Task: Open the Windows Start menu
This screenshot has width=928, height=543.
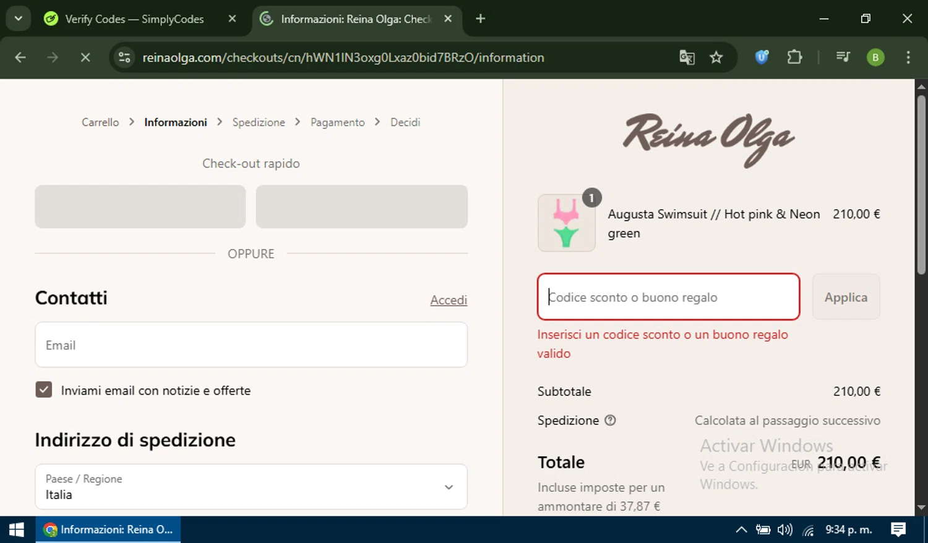Action: pos(17,529)
